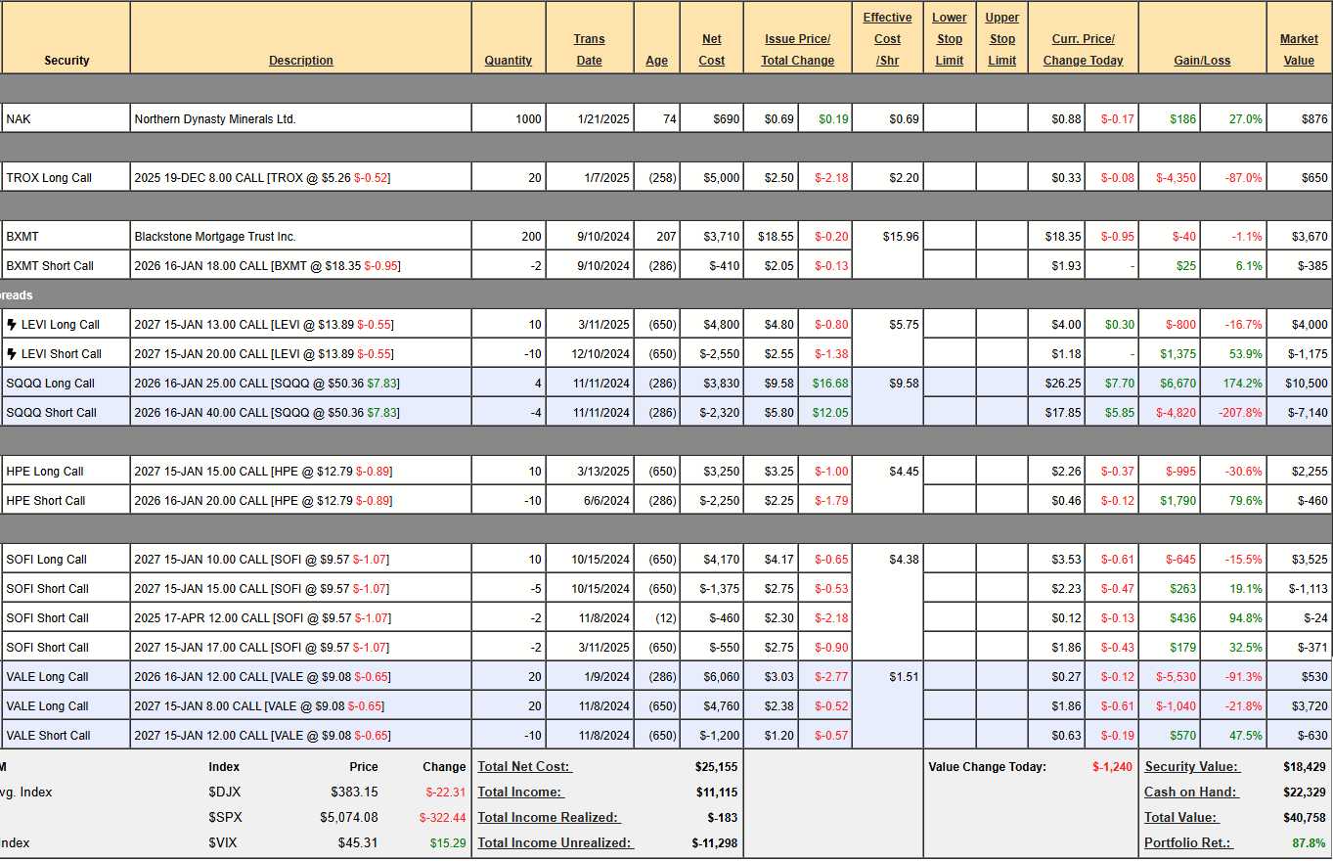1333x861 pixels.
Task: Select the NAK security cell
Action: [x=66, y=119]
